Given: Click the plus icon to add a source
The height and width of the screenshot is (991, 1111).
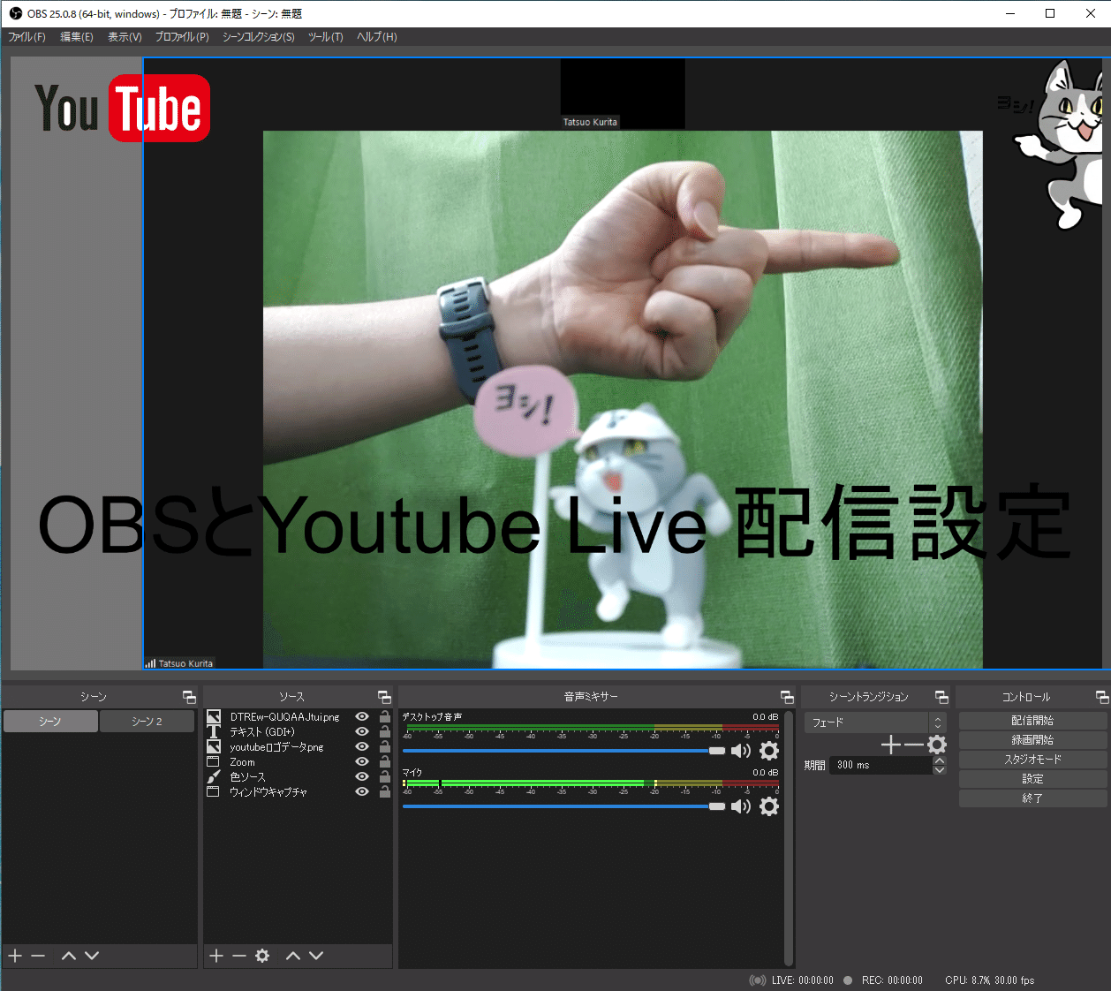Looking at the screenshot, I should pyautogui.click(x=216, y=956).
